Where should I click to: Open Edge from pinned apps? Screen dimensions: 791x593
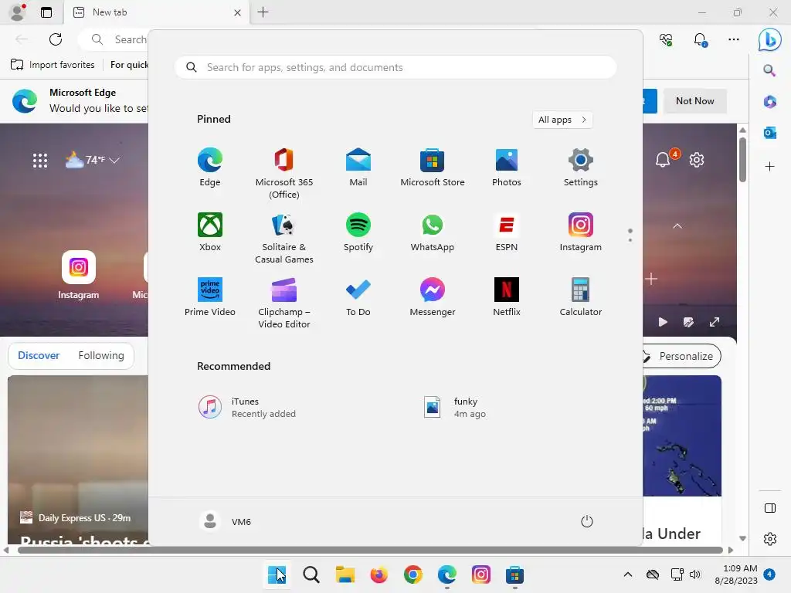[x=210, y=168]
